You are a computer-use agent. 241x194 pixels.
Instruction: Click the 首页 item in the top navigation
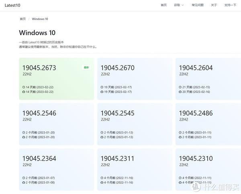click(x=163, y=5)
